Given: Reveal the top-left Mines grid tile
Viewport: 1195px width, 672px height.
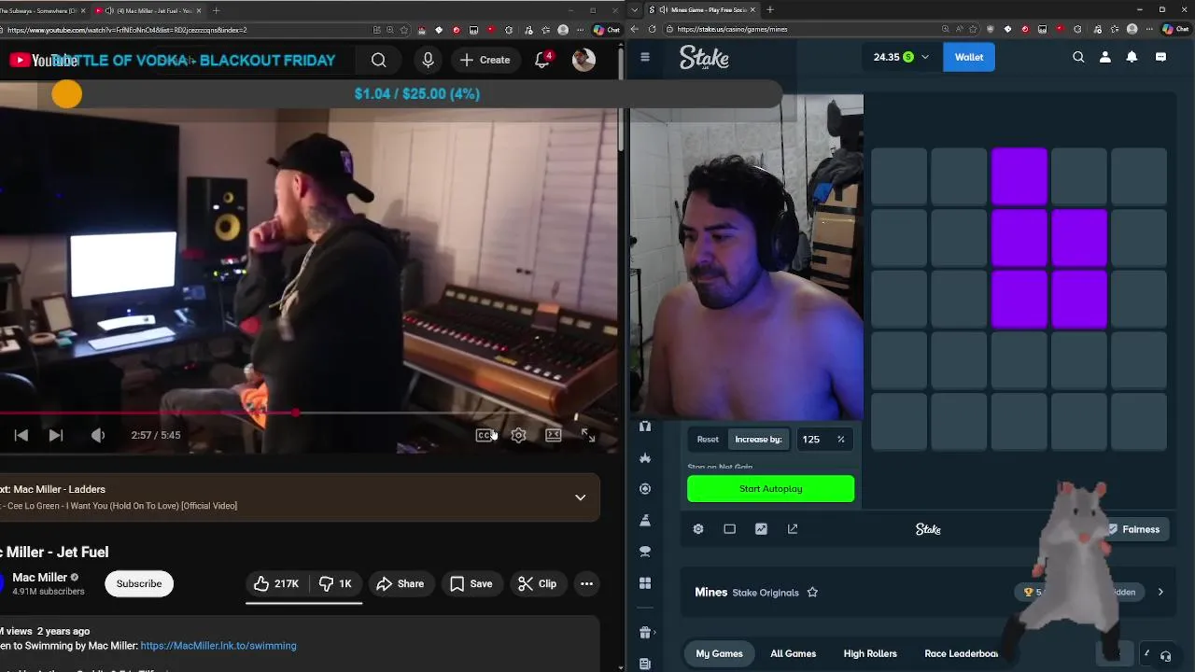Looking at the screenshot, I should click(x=899, y=175).
